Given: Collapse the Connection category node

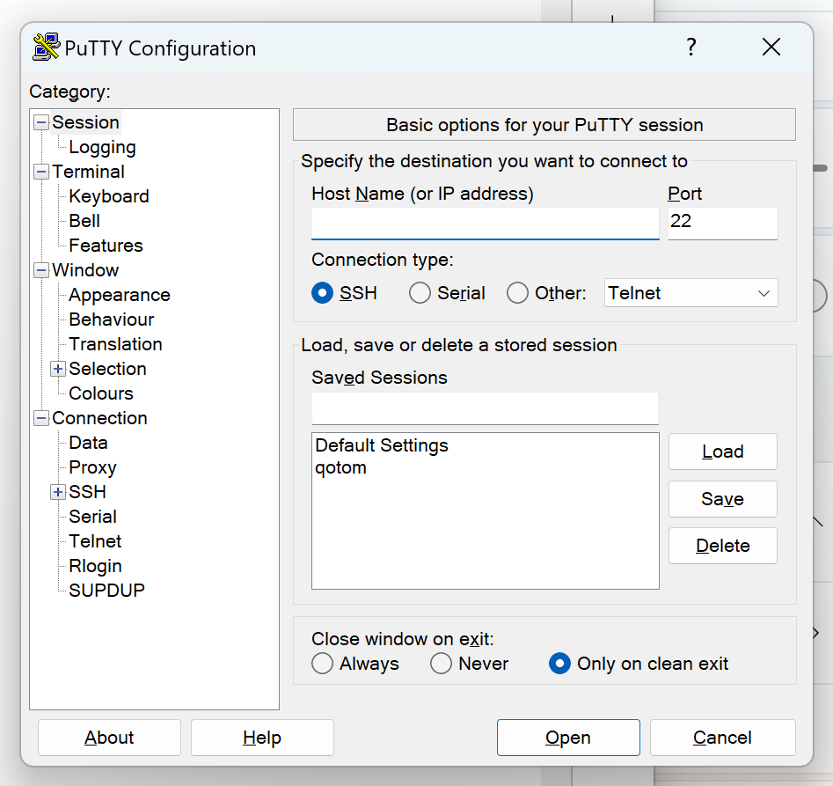Looking at the screenshot, I should pos(41,418).
